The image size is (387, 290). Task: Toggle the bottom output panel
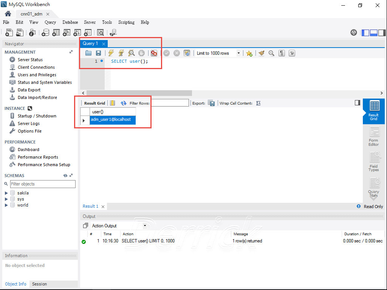point(374,32)
